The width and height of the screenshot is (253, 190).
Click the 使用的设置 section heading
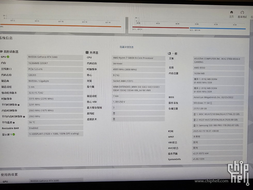click(x=9, y=174)
